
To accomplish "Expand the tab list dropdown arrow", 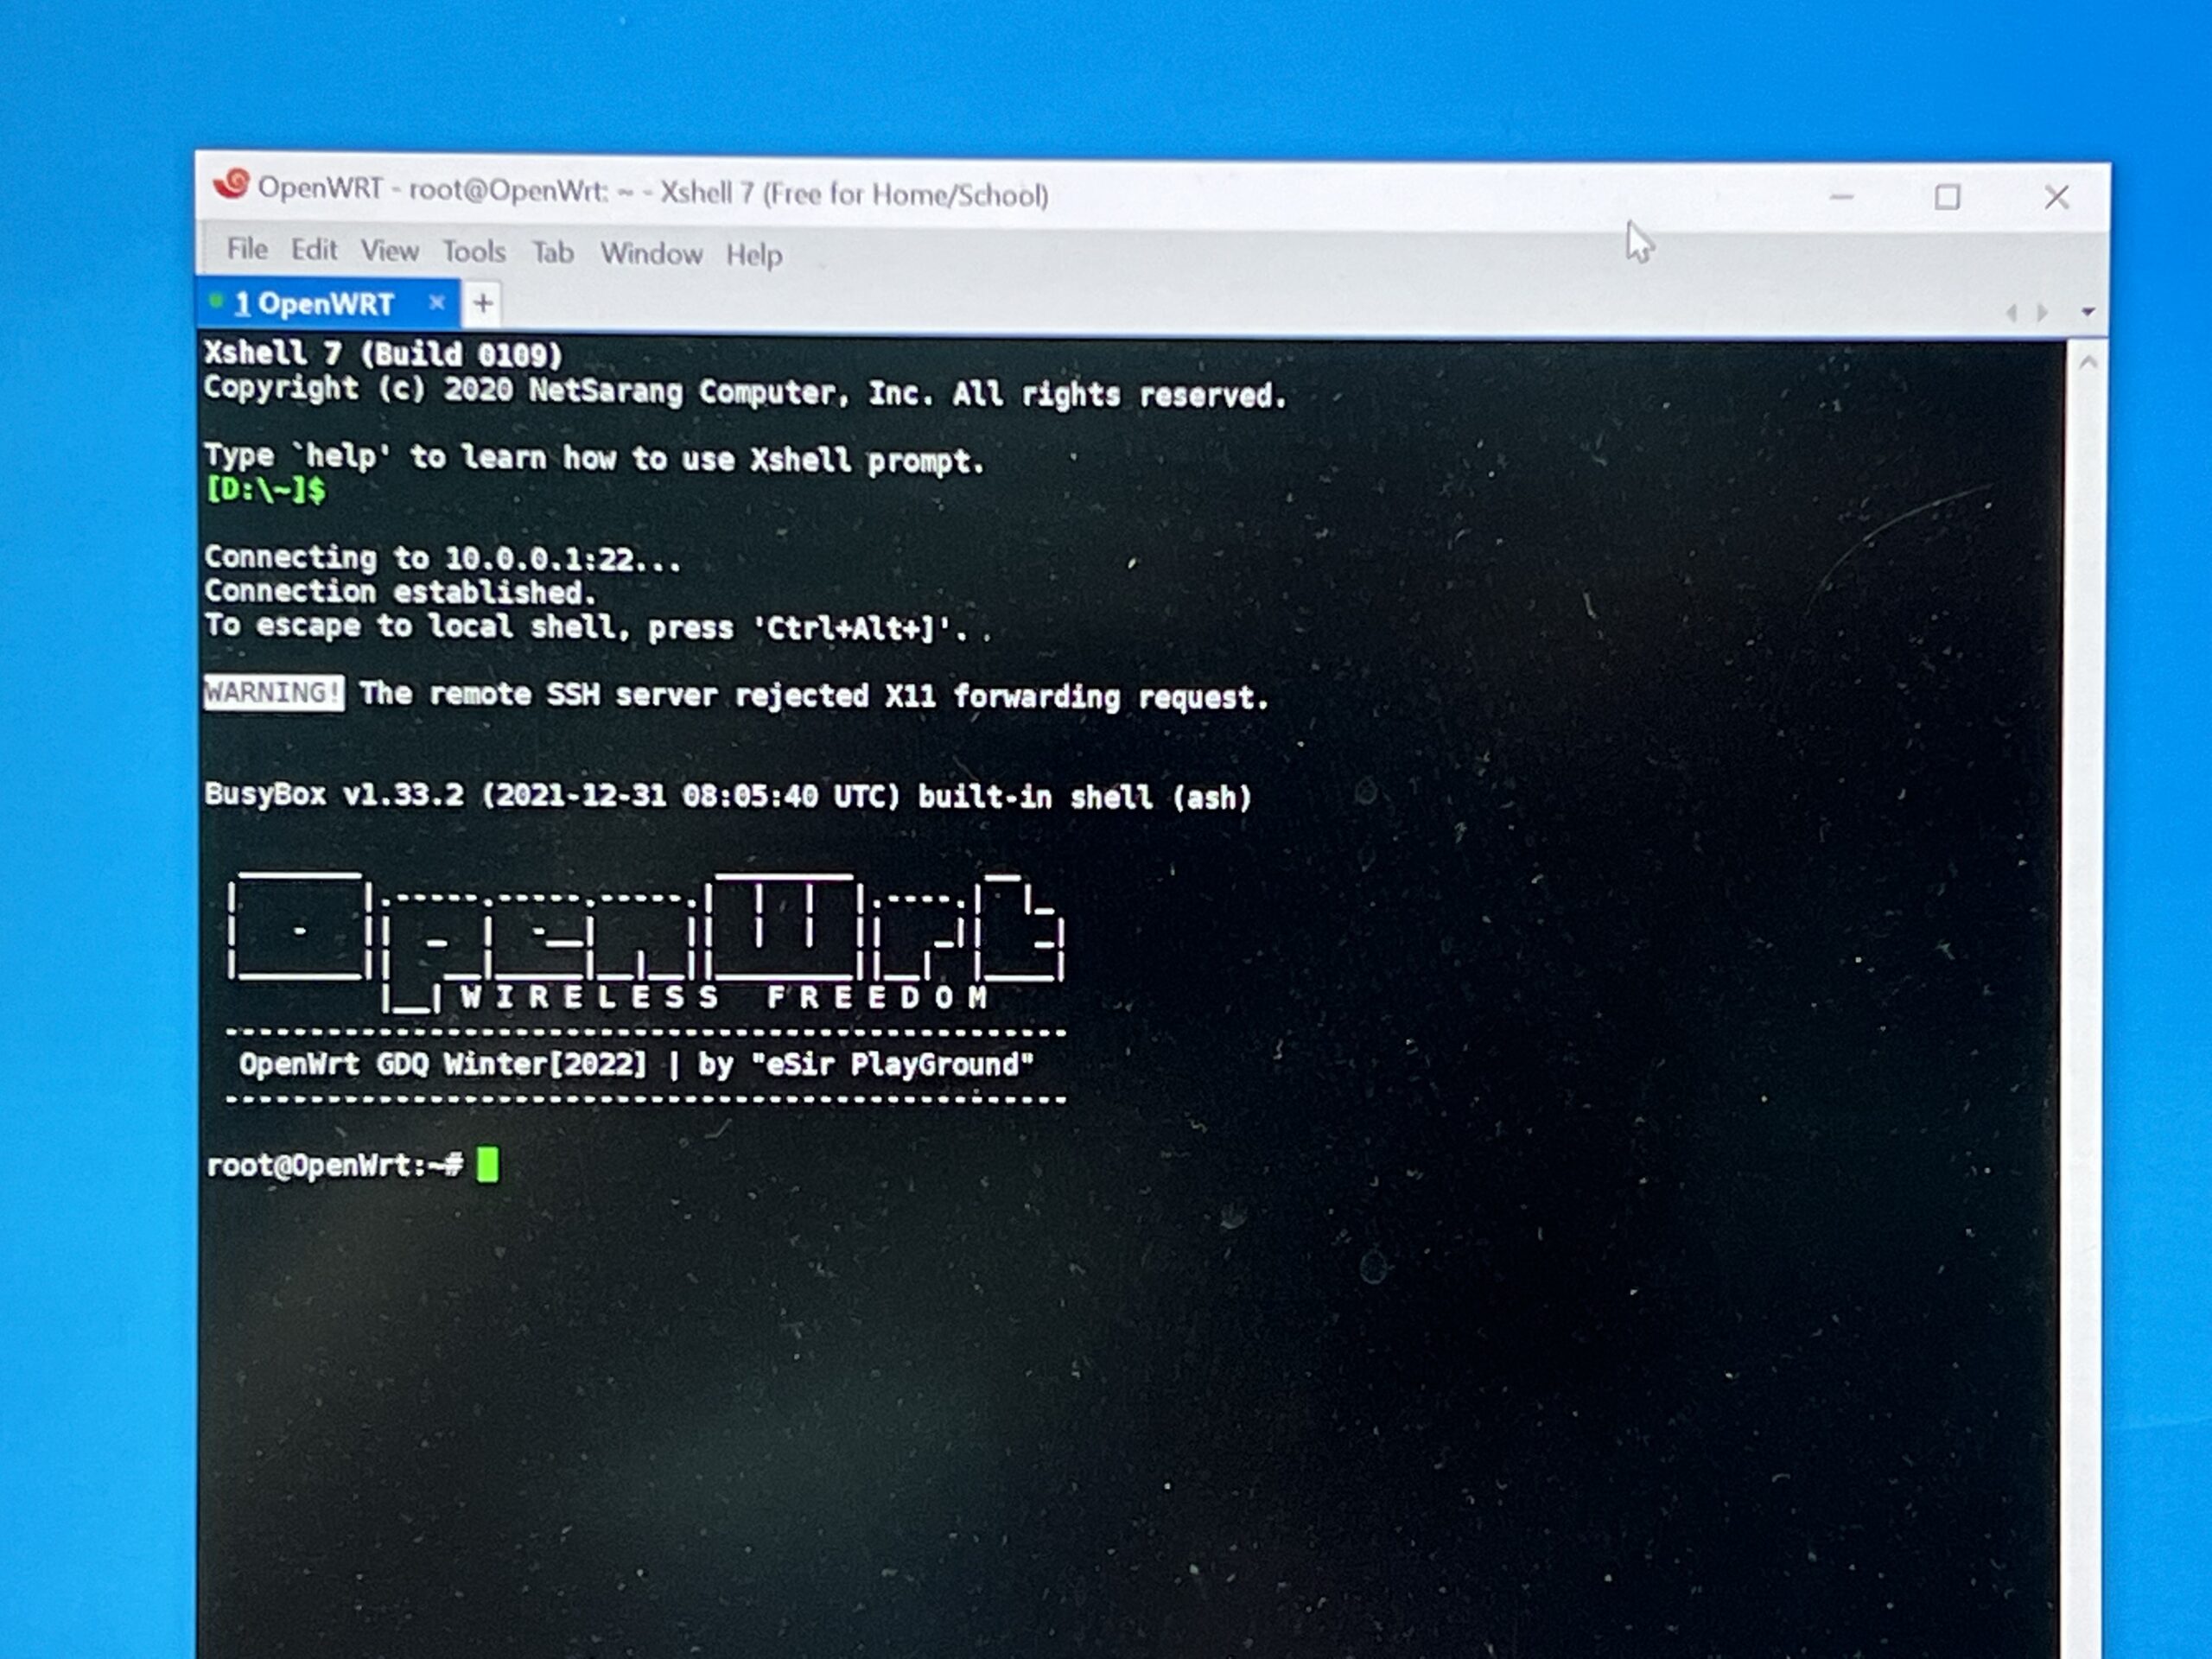I will (x=2087, y=313).
